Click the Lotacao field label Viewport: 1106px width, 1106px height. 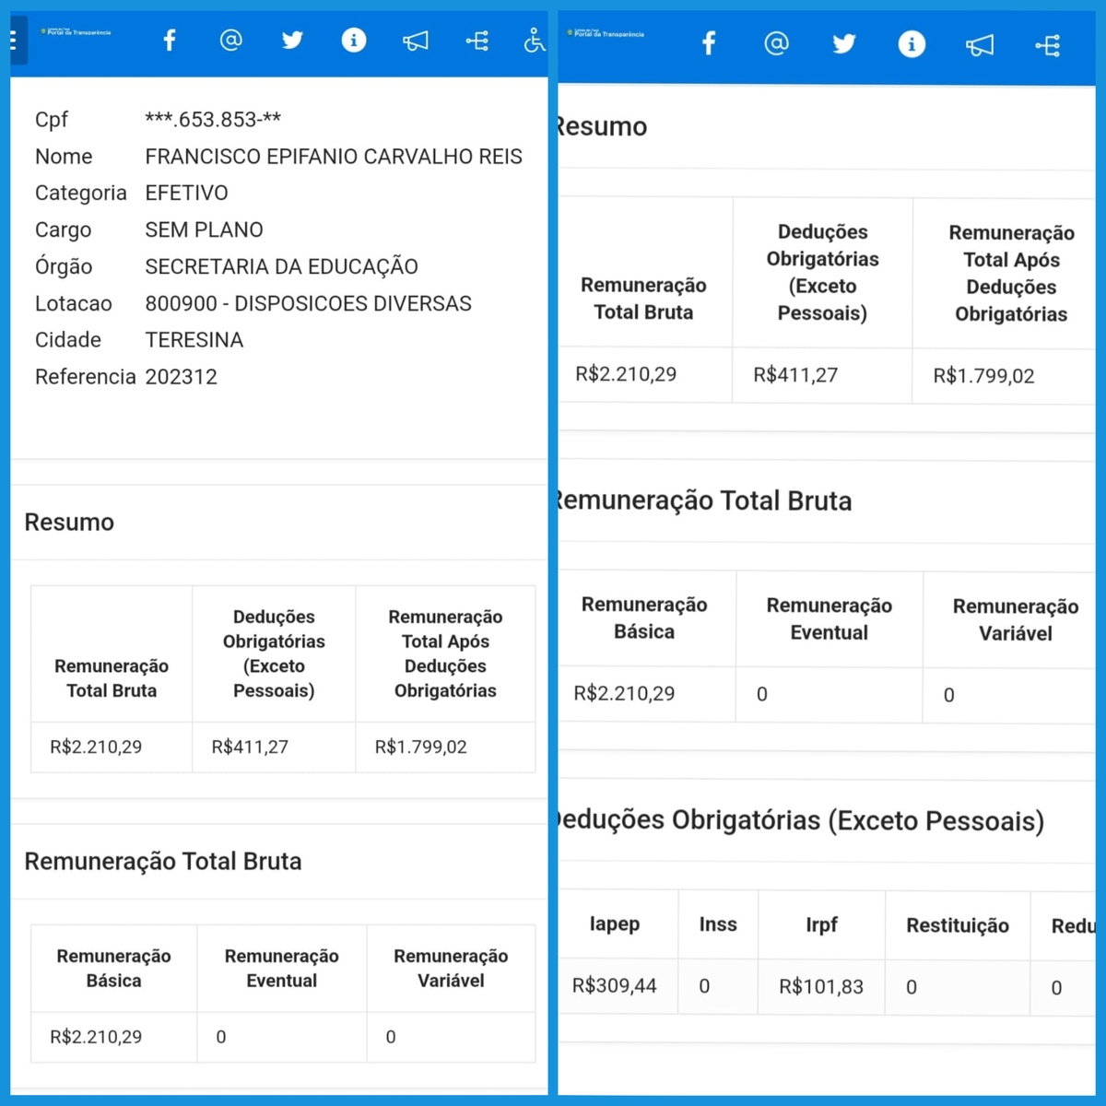74,304
